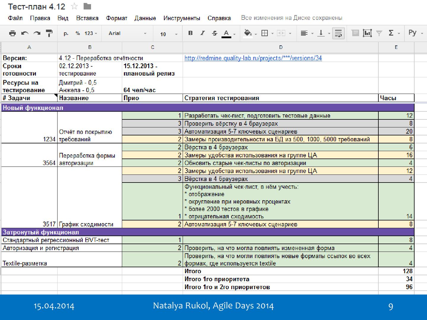Open the merge cells options arrow
The width and height of the screenshot is (427, 320).
coord(290,33)
